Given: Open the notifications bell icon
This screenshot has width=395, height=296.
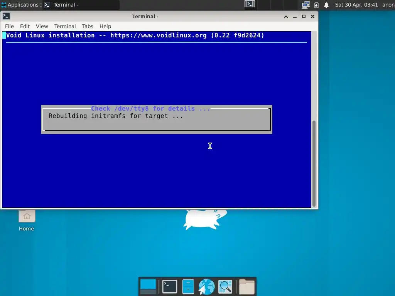Looking at the screenshot, I should coord(326,5).
